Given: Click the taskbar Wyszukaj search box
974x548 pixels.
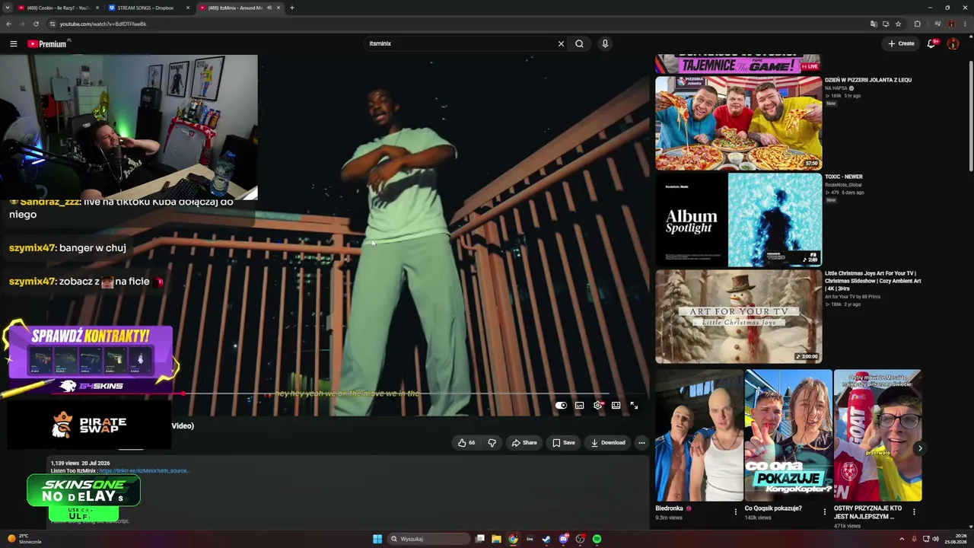Looking at the screenshot, I should coord(428,539).
